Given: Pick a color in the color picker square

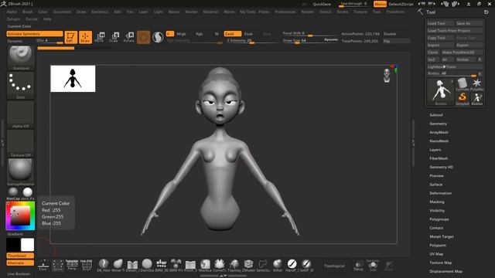Looking at the screenshot, I should pos(21,216).
